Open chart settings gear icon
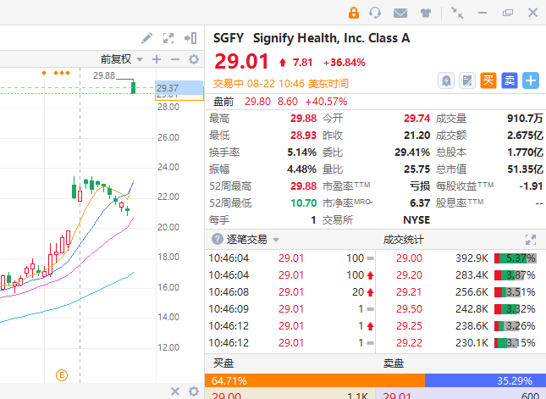The height and width of the screenshot is (399, 546). 194,59
